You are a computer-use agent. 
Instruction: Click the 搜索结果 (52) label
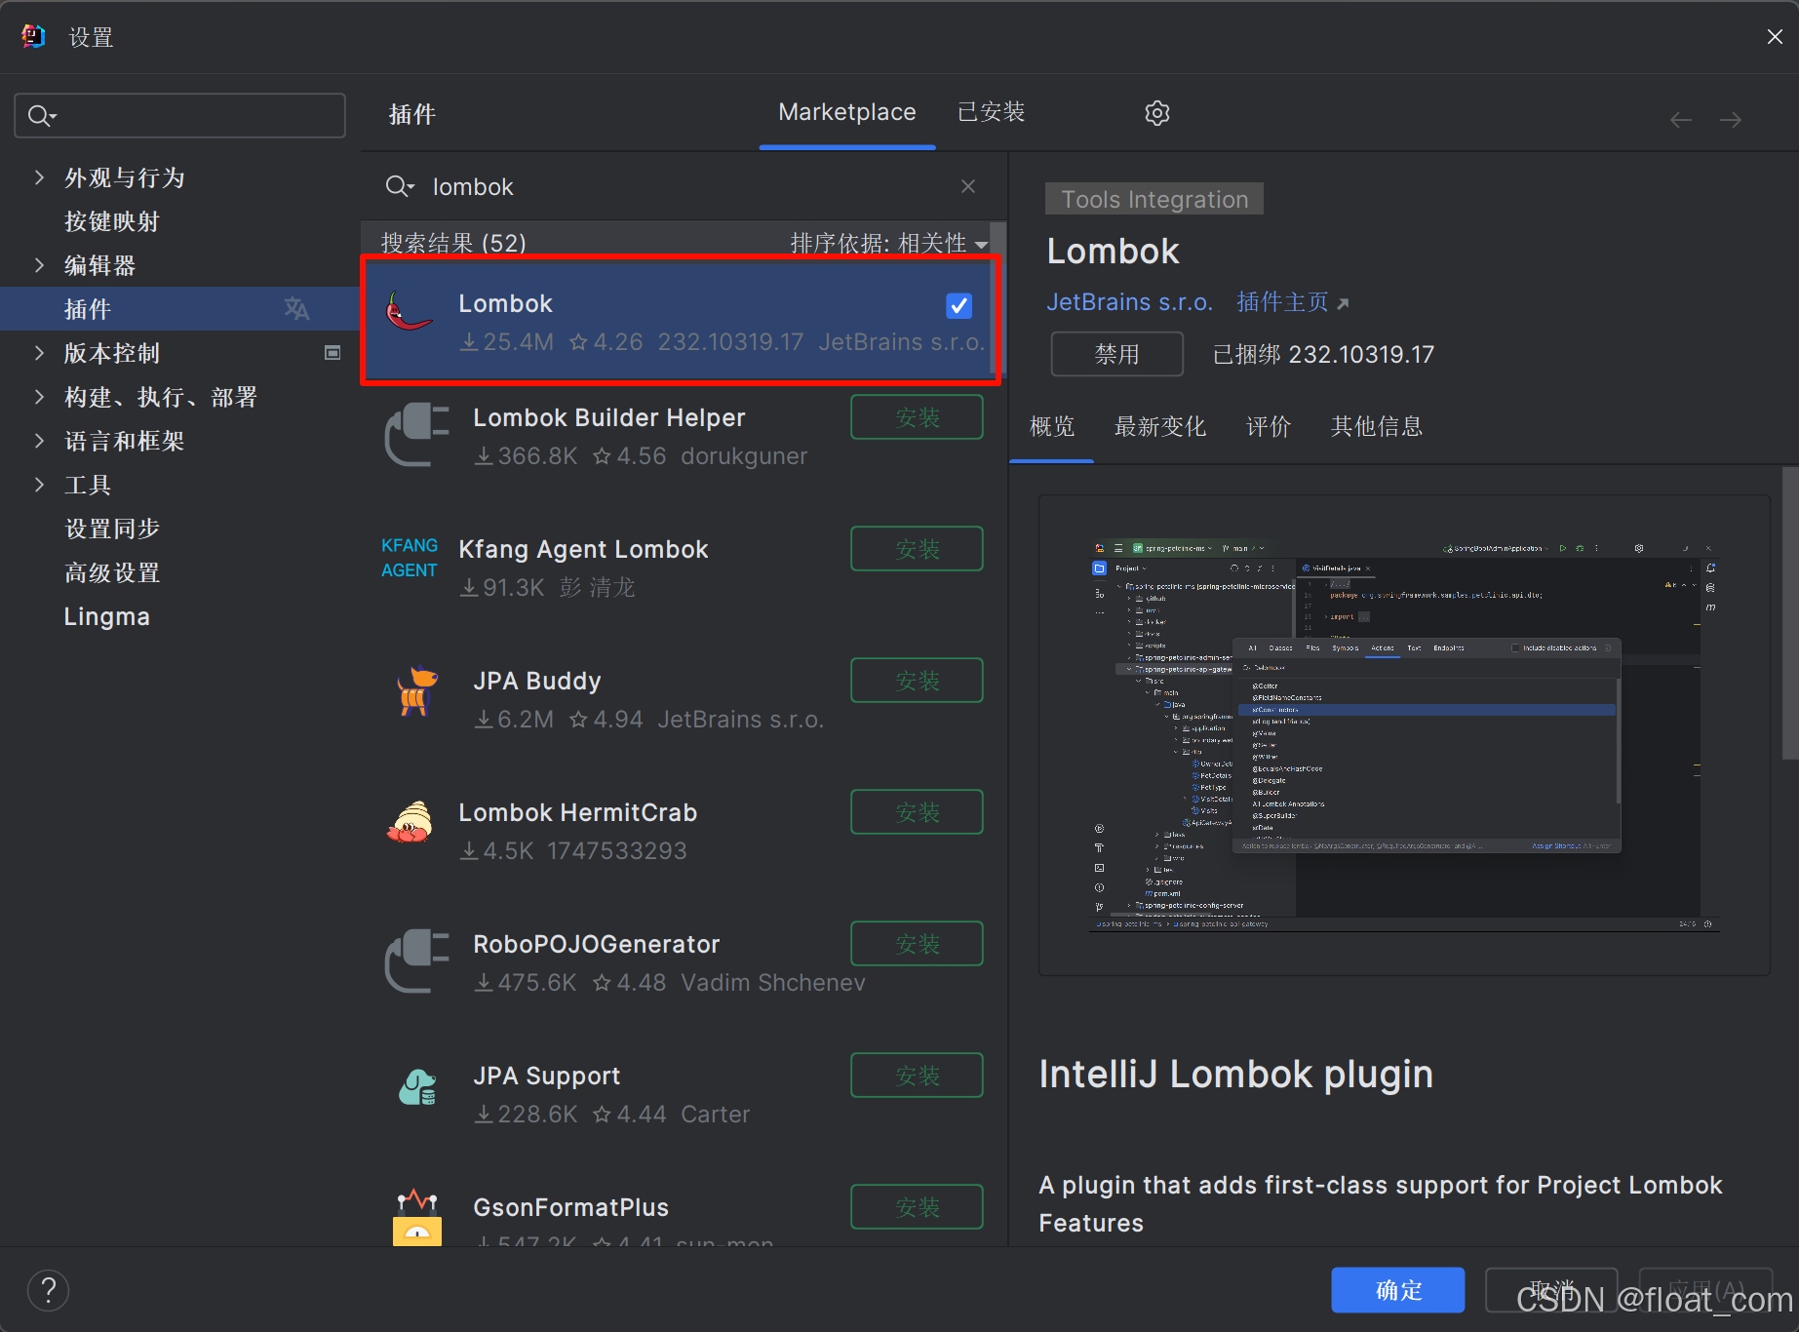453,243
